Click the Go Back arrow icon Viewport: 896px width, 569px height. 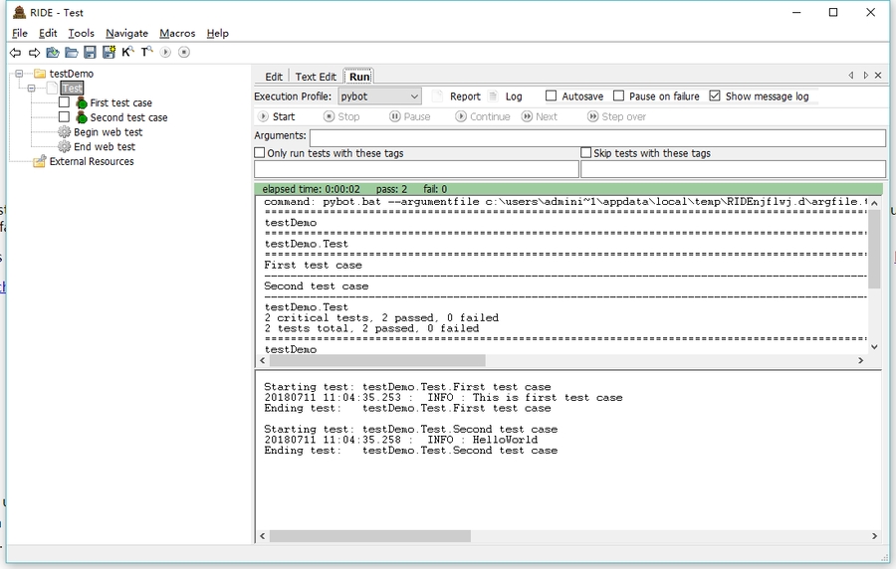pyautogui.click(x=15, y=53)
